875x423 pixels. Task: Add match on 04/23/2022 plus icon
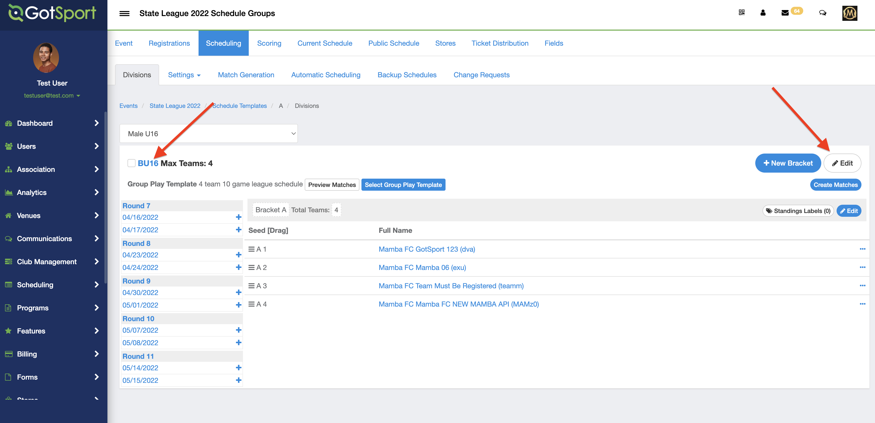(x=238, y=255)
